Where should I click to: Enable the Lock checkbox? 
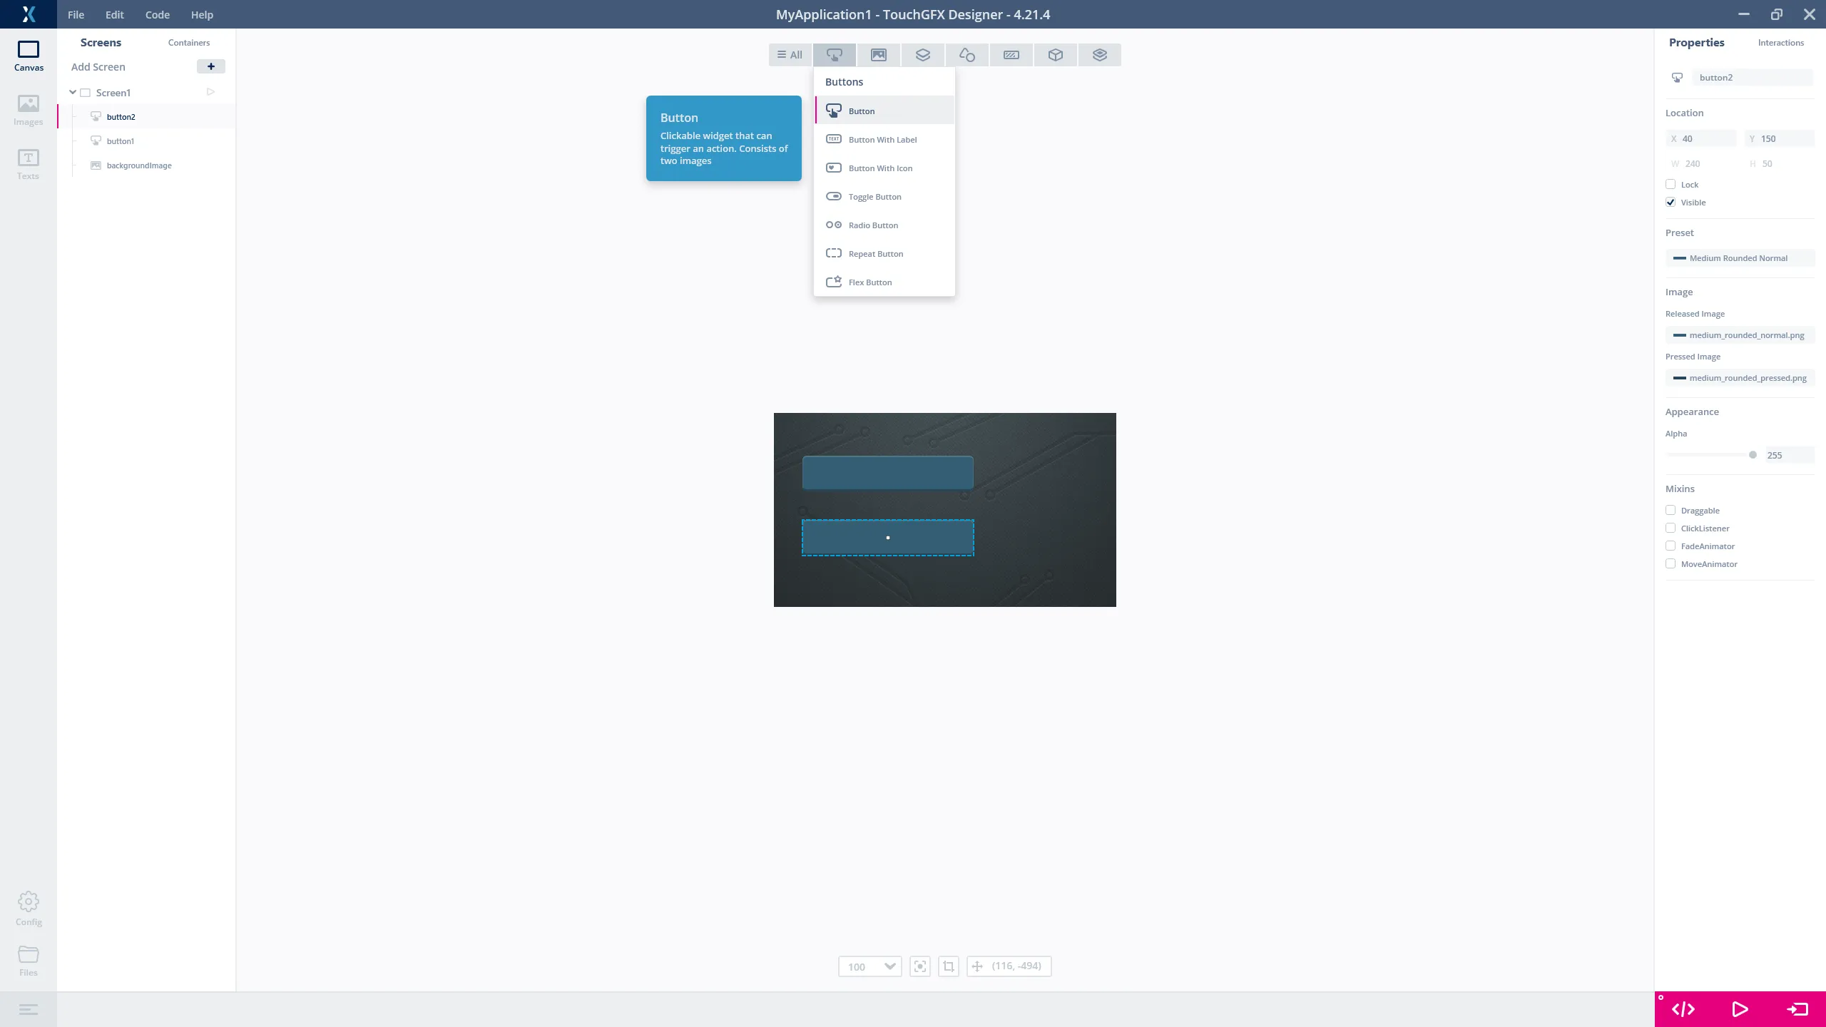[1671, 185]
